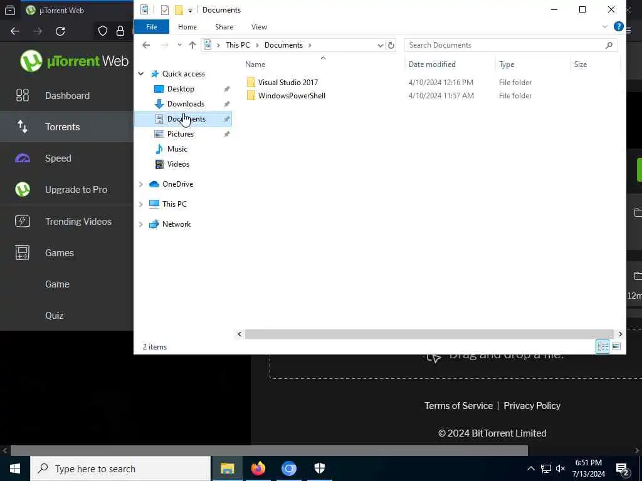Switch to the Home ribbon tab

(x=187, y=27)
